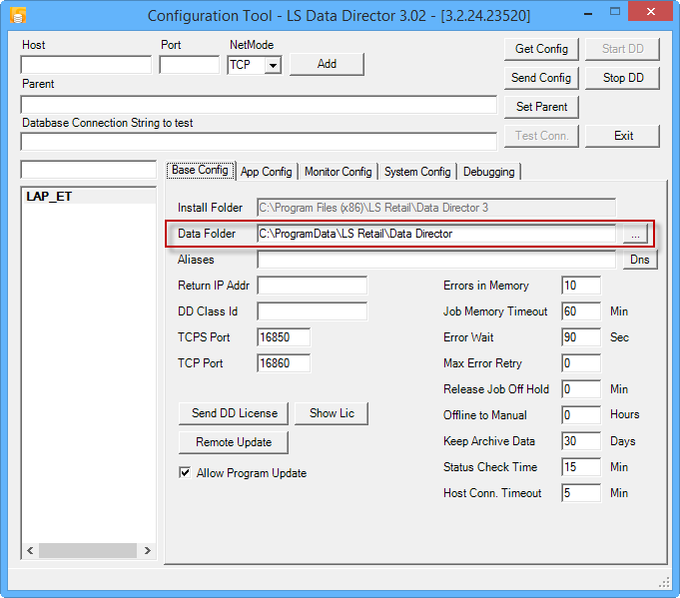This screenshot has width=680, height=598.
Task: Switch to the App Config tab
Action: point(267,172)
